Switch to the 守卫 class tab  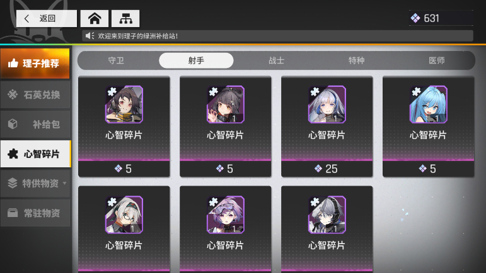click(116, 60)
